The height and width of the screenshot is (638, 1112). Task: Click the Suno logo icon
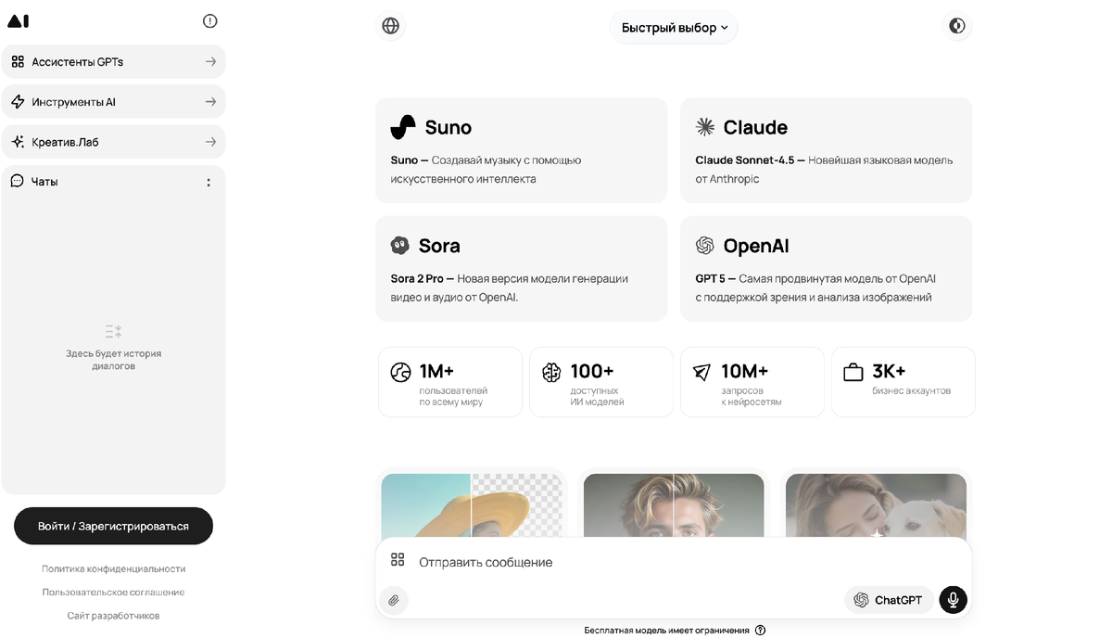click(x=403, y=126)
